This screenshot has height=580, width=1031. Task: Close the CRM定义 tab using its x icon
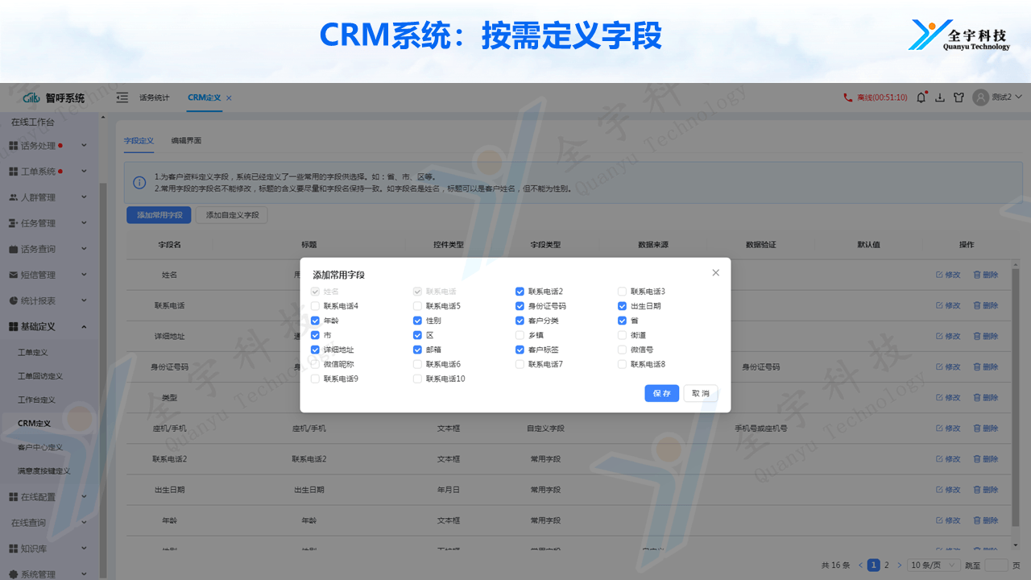[x=229, y=98]
